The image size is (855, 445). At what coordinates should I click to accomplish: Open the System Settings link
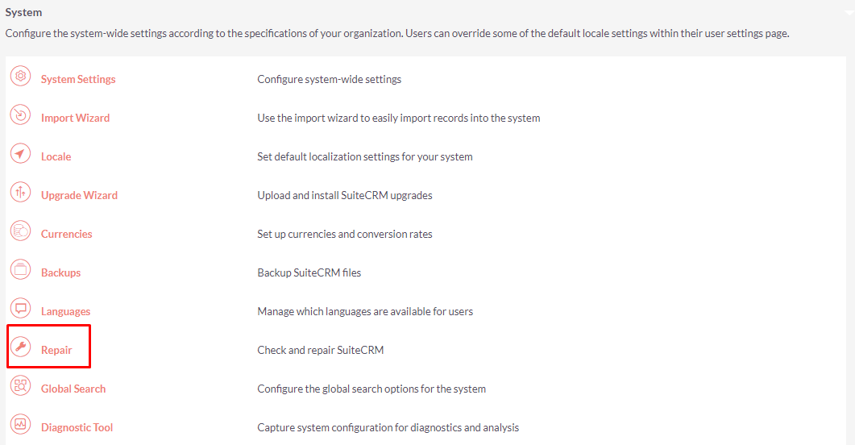tap(78, 79)
